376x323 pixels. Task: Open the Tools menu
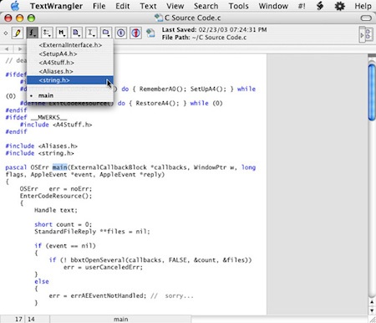click(238, 6)
